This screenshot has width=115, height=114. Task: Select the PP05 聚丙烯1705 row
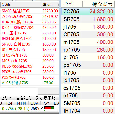click(30, 72)
